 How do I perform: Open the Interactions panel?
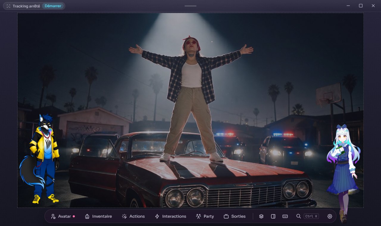pyautogui.click(x=171, y=216)
